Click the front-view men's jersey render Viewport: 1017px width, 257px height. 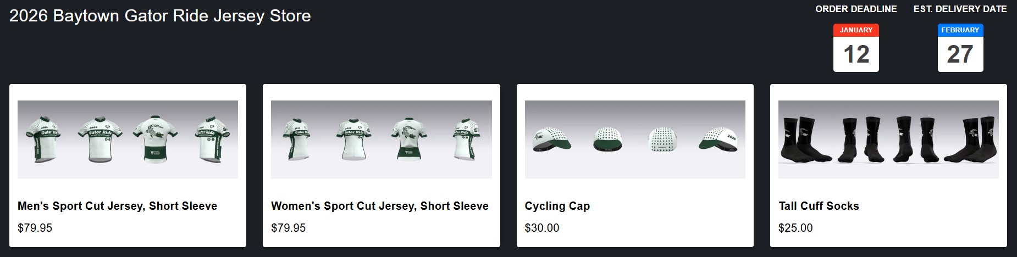[100, 139]
